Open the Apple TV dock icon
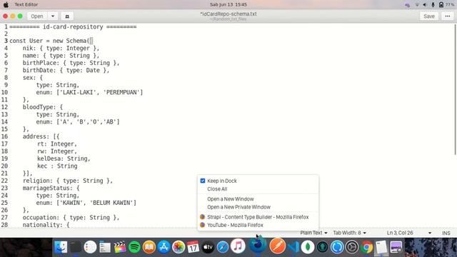This screenshot has width=457, height=257. pyautogui.click(x=208, y=247)
